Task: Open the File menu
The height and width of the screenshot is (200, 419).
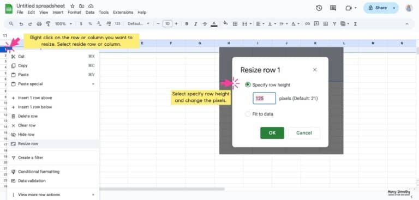Action: coord(20,13)
